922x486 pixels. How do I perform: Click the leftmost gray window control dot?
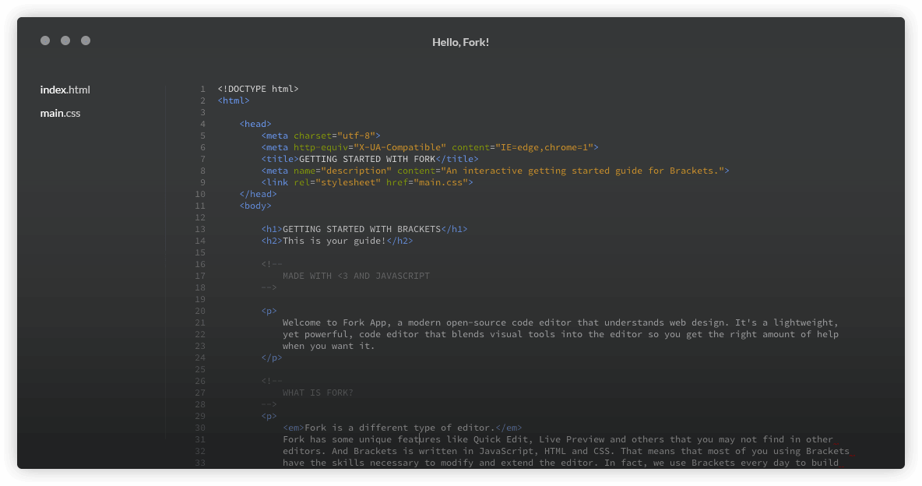point(45,40)
